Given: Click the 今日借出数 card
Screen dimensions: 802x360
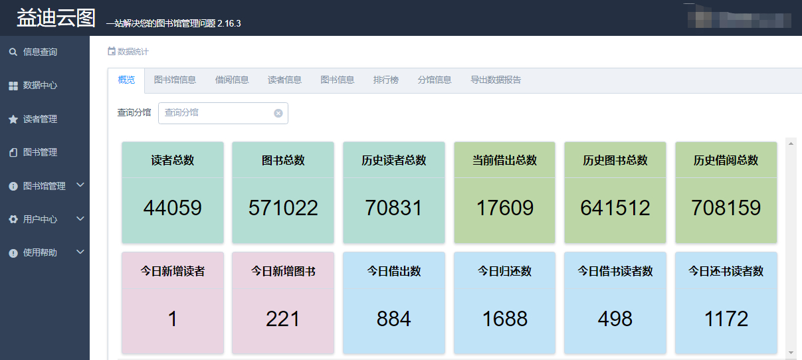Looking at the screenshot, I should point(394,303).
